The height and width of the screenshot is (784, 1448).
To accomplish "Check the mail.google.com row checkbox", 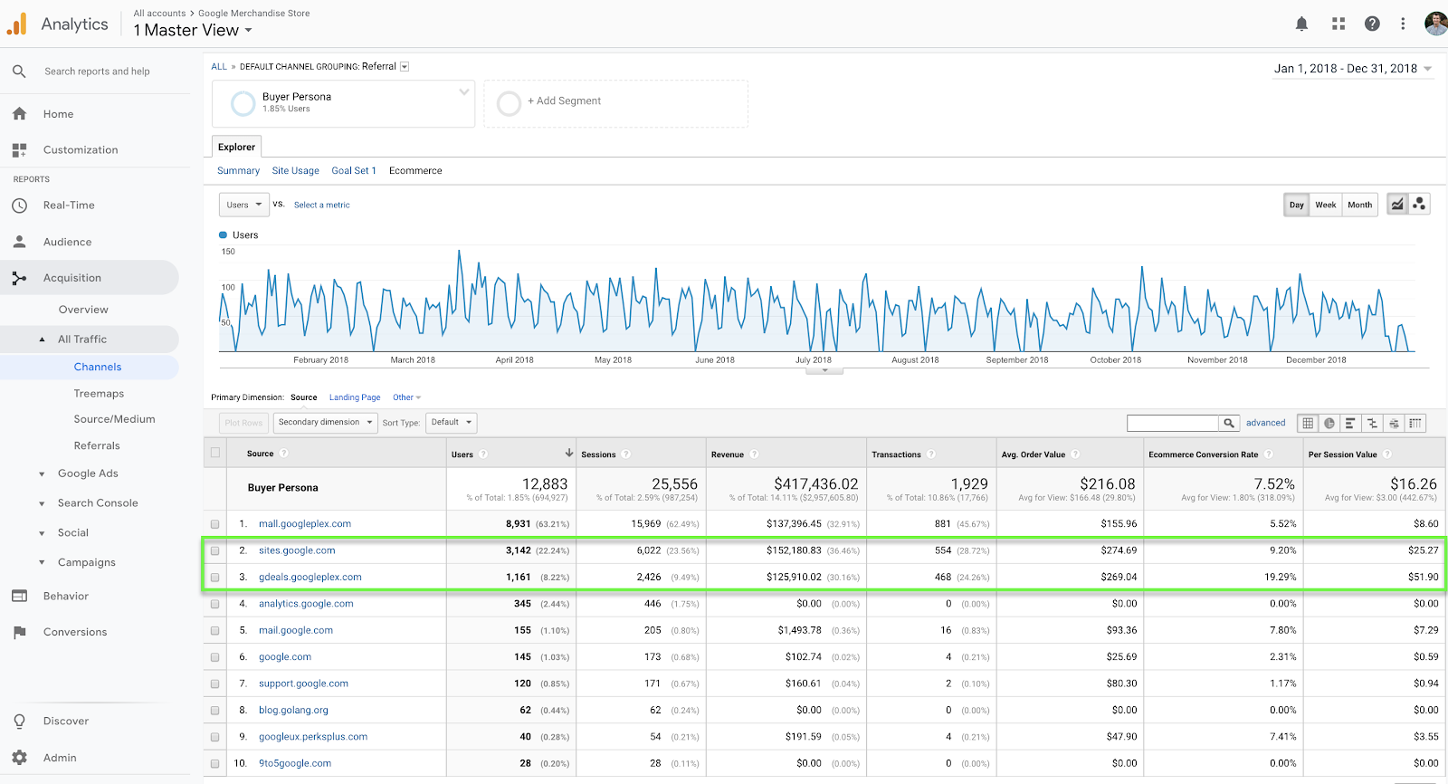I will [215, 631].
